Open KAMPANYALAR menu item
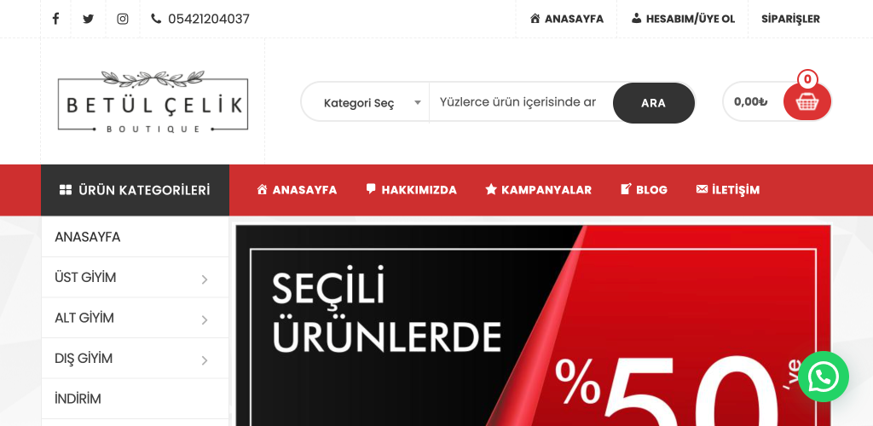Image resolution: width=873 pixels, height=426 pixels. [x=539, y=190]
